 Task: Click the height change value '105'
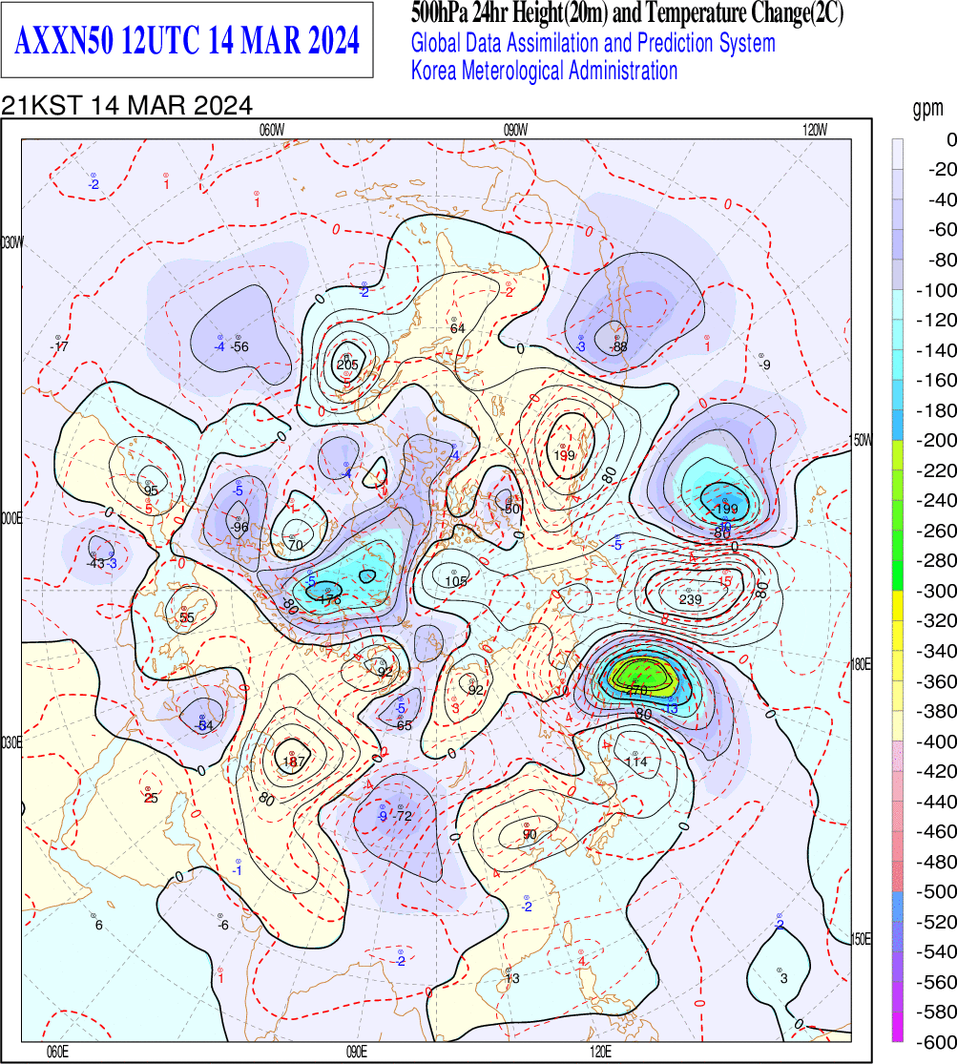coord(456,581)
